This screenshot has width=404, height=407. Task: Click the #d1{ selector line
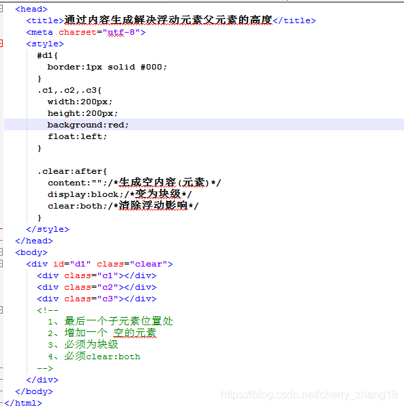pos(47,55)
